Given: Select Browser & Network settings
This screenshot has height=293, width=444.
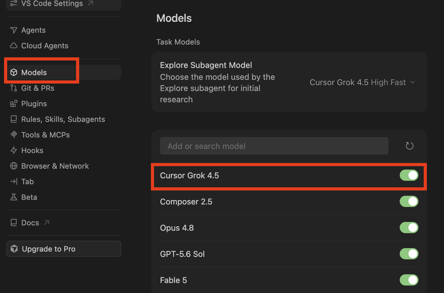Looking at the screenshot, I should tap(64, 166).
